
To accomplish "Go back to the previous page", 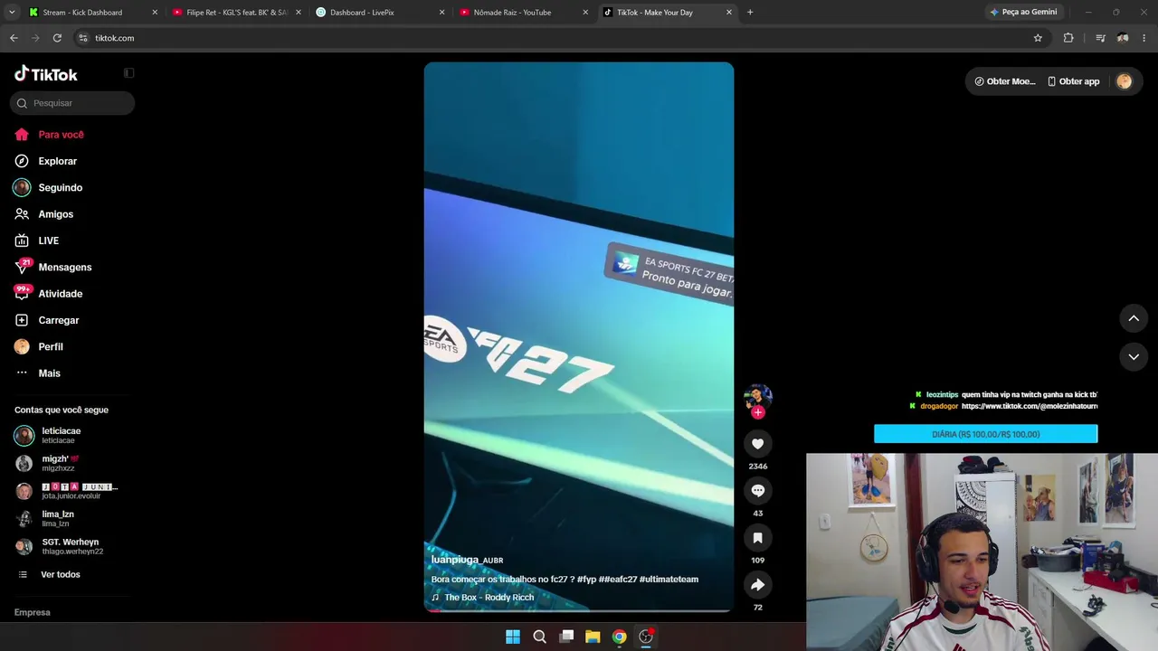I will coord(14,38).
